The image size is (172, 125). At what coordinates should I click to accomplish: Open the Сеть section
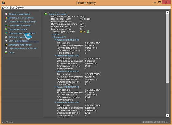click(11, 52)
